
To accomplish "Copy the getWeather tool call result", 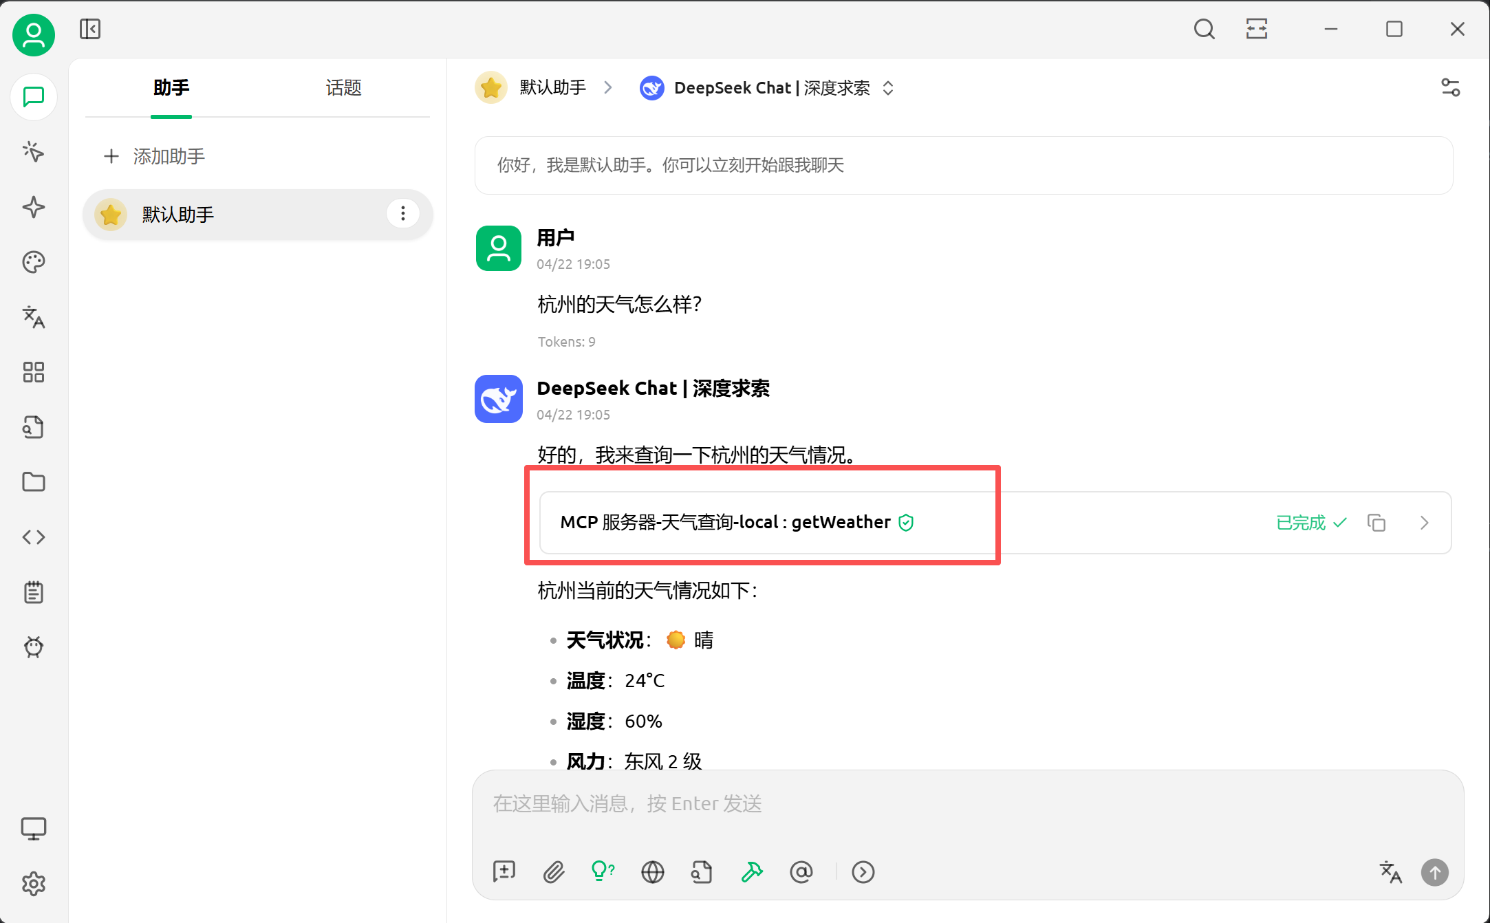I will coord(1376,523).
